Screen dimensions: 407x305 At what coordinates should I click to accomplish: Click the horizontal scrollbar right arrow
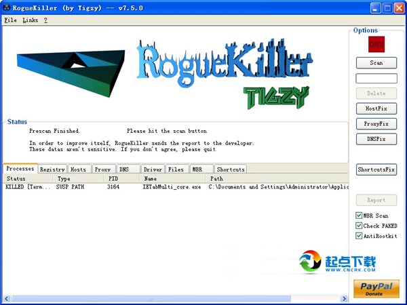(x=344, y=298)
